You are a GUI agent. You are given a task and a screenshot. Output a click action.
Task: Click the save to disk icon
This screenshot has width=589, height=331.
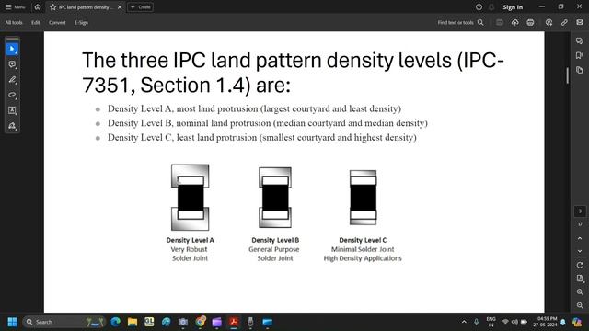500,22
